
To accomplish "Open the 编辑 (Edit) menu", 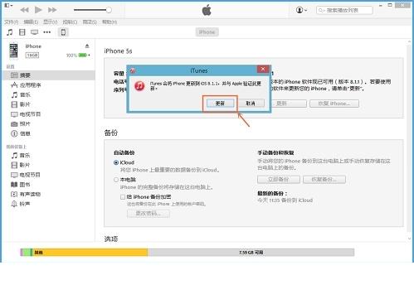I will click(x=31, y=22).
